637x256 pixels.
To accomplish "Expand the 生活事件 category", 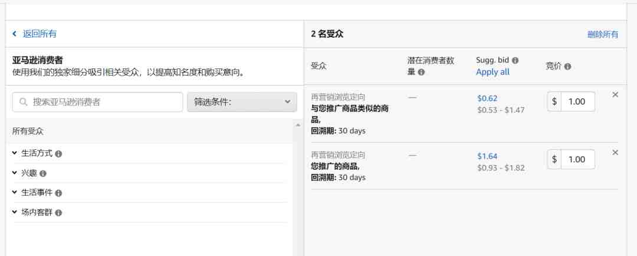I will pyautogui.click(x=15, y=192).
